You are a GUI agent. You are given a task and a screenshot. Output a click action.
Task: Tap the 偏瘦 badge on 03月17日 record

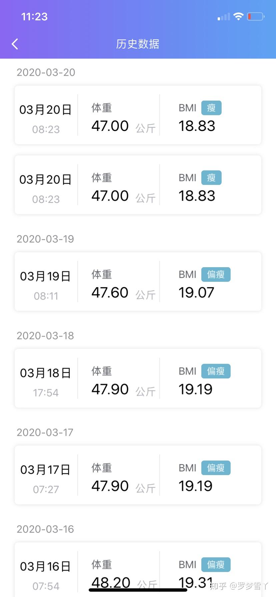(216, 468)
